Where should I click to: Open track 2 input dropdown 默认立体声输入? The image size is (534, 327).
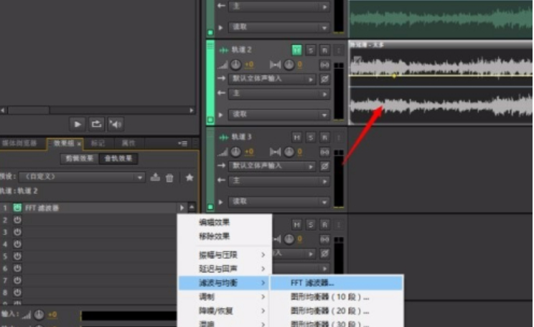point(273,79)
